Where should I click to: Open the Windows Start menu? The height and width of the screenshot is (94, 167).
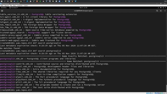pyautogui.click(x=2, y=1)
